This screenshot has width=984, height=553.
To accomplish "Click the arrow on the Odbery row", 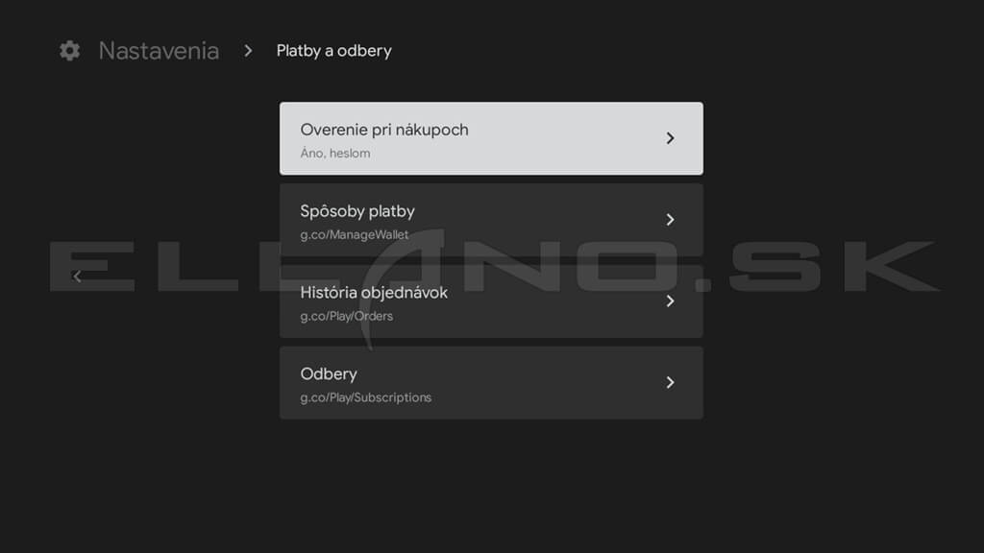I will 670,383.
